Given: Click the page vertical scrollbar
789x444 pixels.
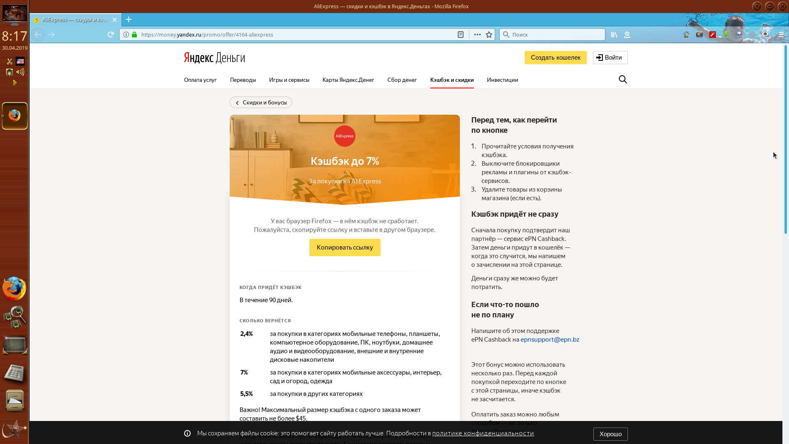Looking at the screenshot, I should (x=785, y=140).
